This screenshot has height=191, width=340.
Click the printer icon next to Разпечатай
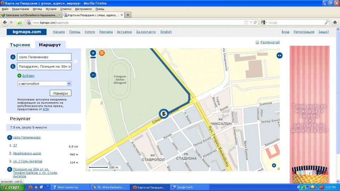257,42
